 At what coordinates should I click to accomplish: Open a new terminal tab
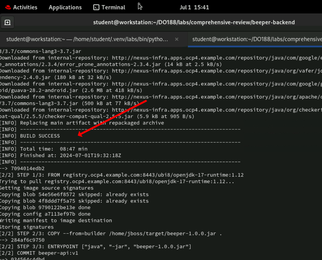[x=7, y=22]
